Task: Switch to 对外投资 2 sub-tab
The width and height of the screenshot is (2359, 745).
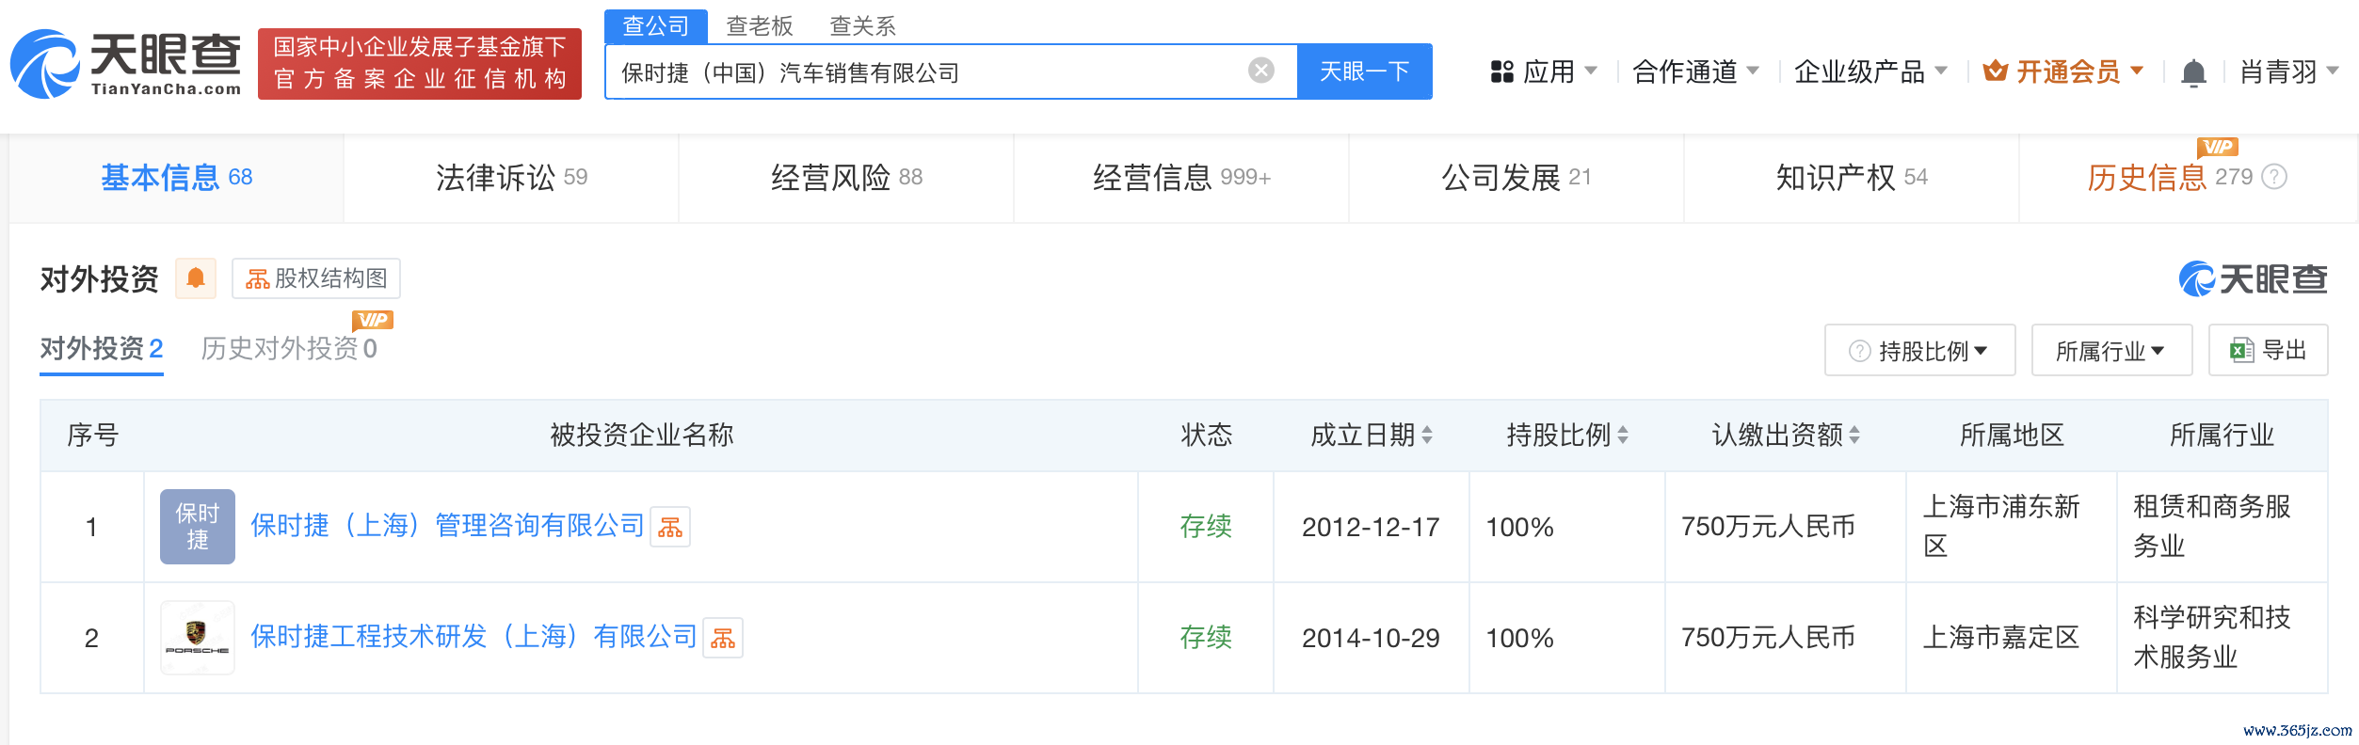Action: (102, 349)
